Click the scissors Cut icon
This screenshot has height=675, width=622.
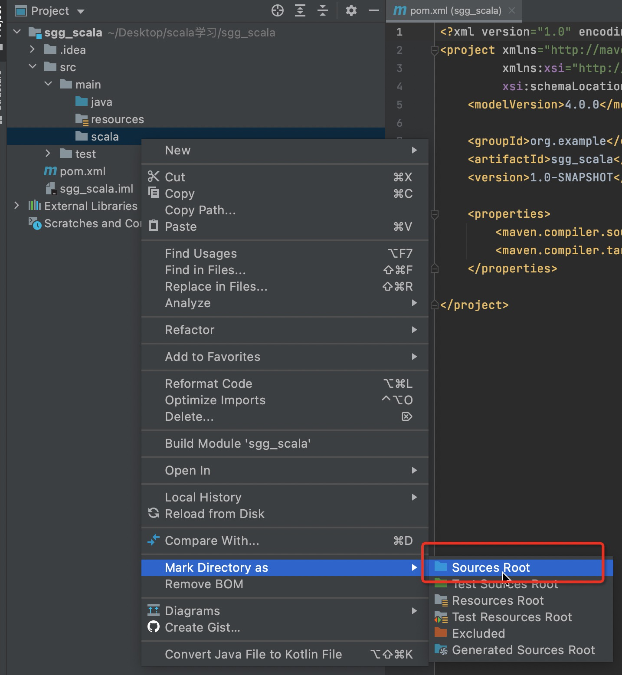(x=154, y=176)
